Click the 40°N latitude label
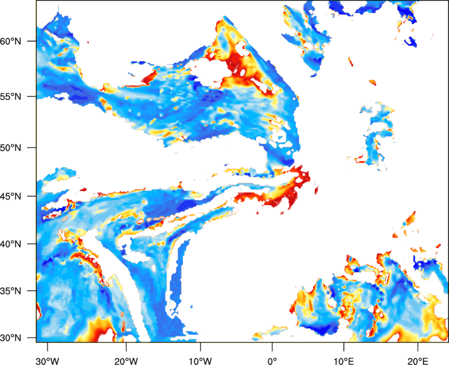 (11, 244)
